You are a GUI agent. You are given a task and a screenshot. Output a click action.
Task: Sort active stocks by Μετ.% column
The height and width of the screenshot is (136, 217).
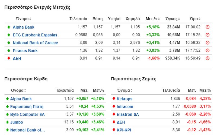[153, 19]
